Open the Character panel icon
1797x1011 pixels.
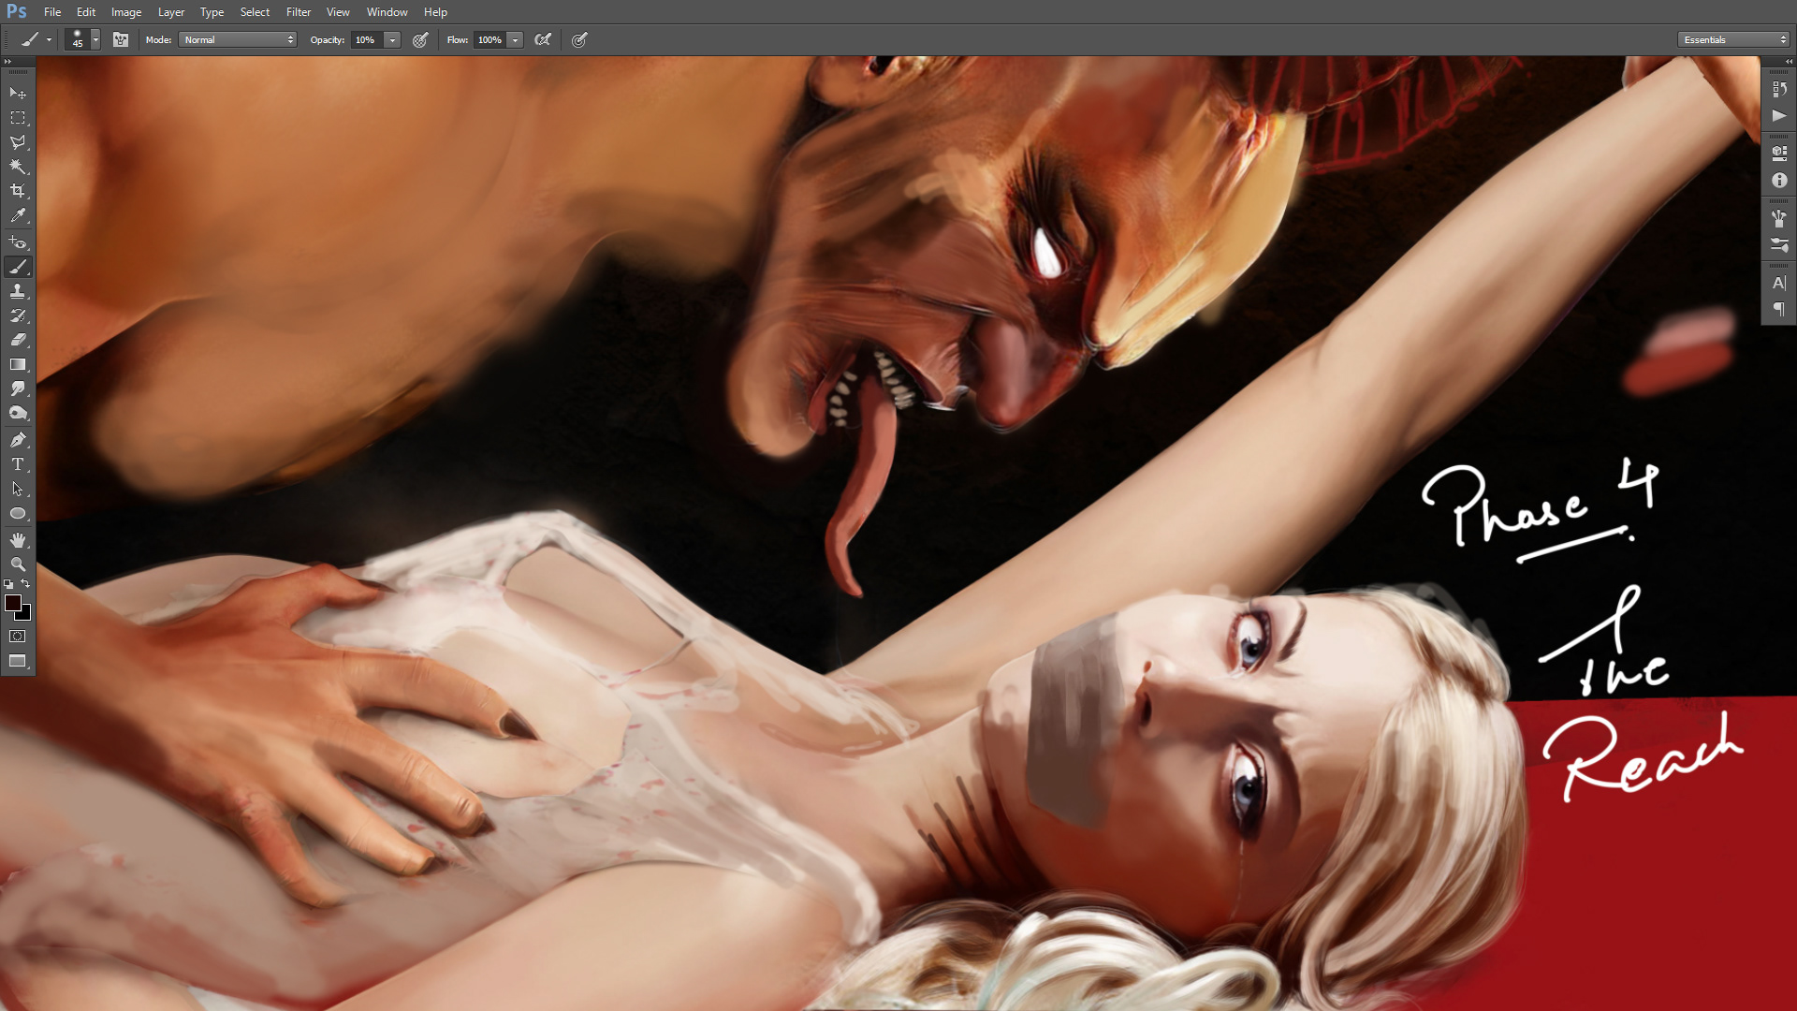1779,283
